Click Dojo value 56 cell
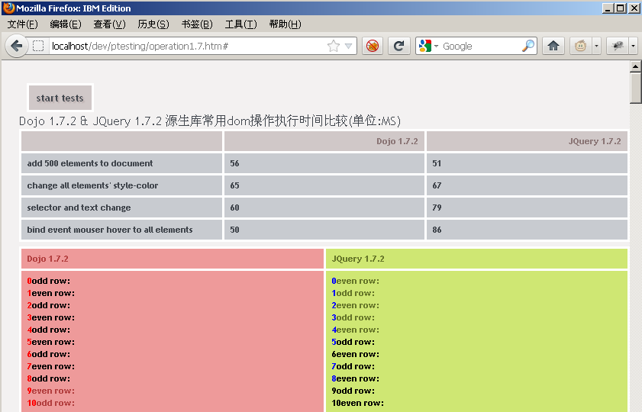This screenshot has height=412, width=642. pyautogui.click(x=324, y=163)
